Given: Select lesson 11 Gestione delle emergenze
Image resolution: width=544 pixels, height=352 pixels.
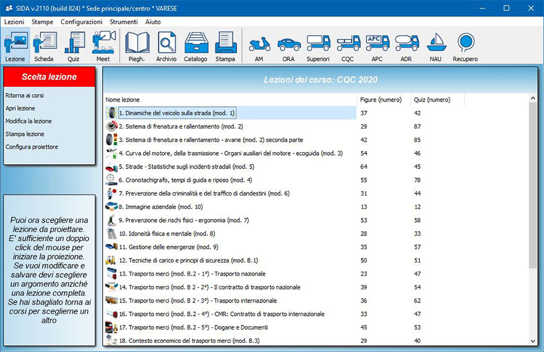Looking at the screenshot, I should 168,247.
